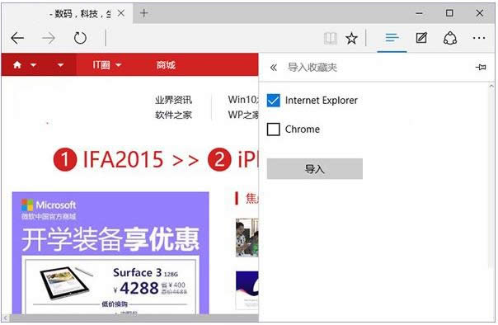Open the 业界资讯 link
Image resolution: width=498 pixels, height=325 pixels.
[173, 100]
